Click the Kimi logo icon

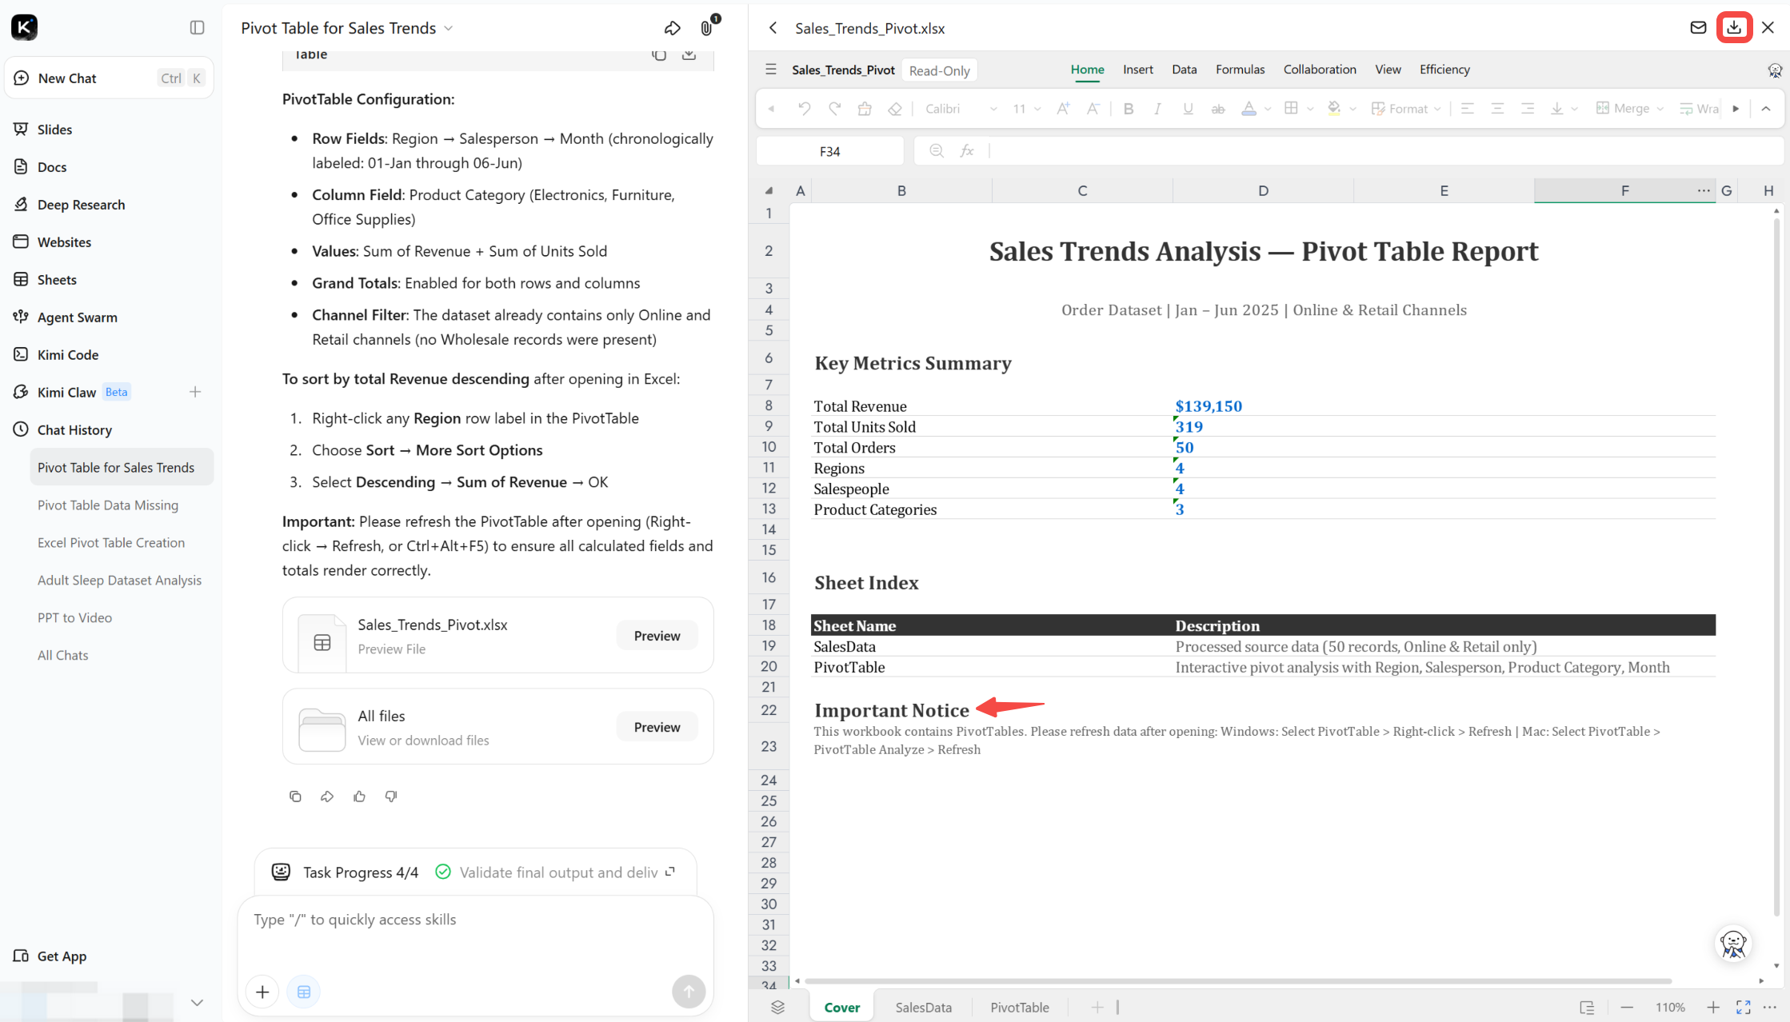[25, 27]
